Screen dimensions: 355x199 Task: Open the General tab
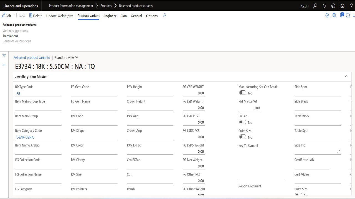[x=136, y=16]
